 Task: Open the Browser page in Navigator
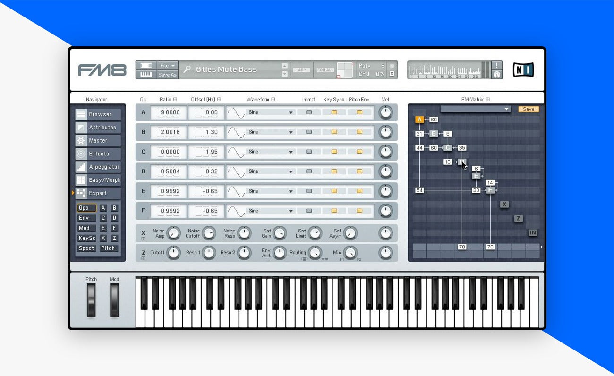point(98,114)
